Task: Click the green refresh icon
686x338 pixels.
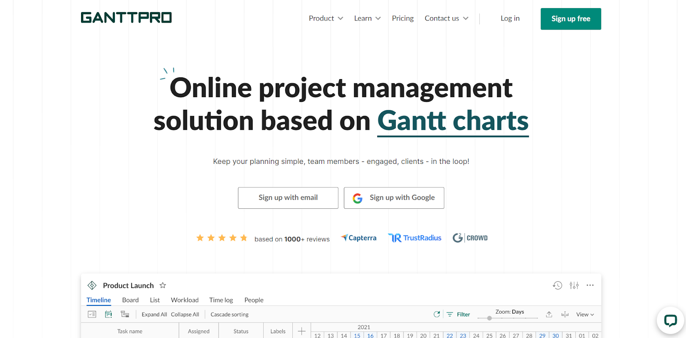Action: [437, 314]
